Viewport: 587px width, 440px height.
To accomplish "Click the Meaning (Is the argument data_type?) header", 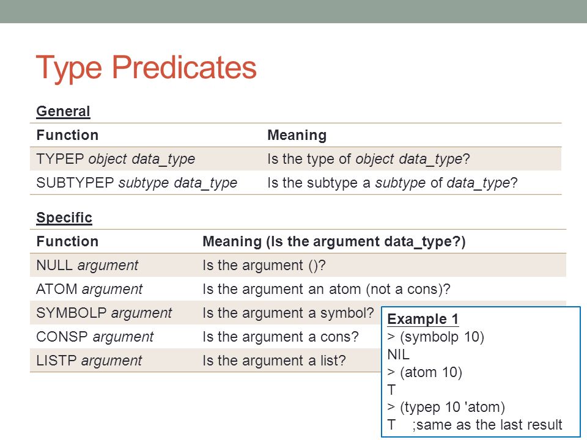I will (x=334, y=241).
